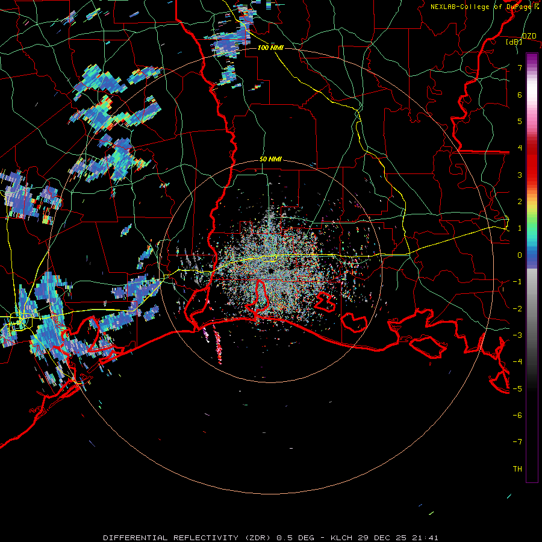542x542 pixels.
Task: Select the 4 value on scale
Action: tap(520, 148)
